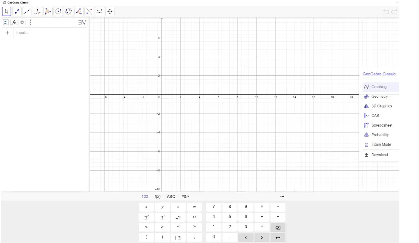Tap the minus − key

click(x=278, y=217)
